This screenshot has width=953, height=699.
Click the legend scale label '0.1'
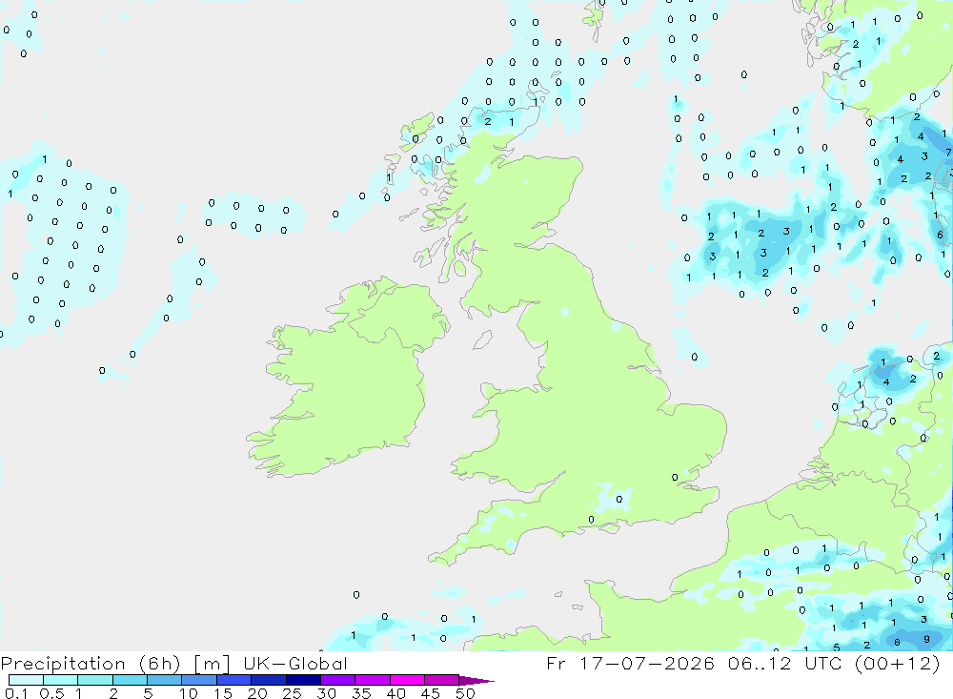pyautogui.click(x=16, y=693)
